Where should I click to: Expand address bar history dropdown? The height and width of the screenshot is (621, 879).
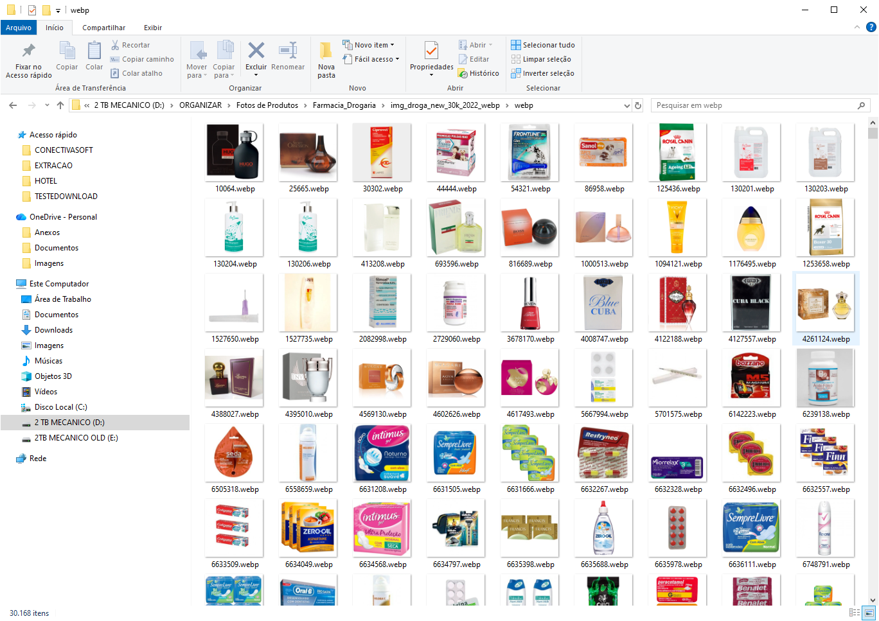(x=627, y=105)
